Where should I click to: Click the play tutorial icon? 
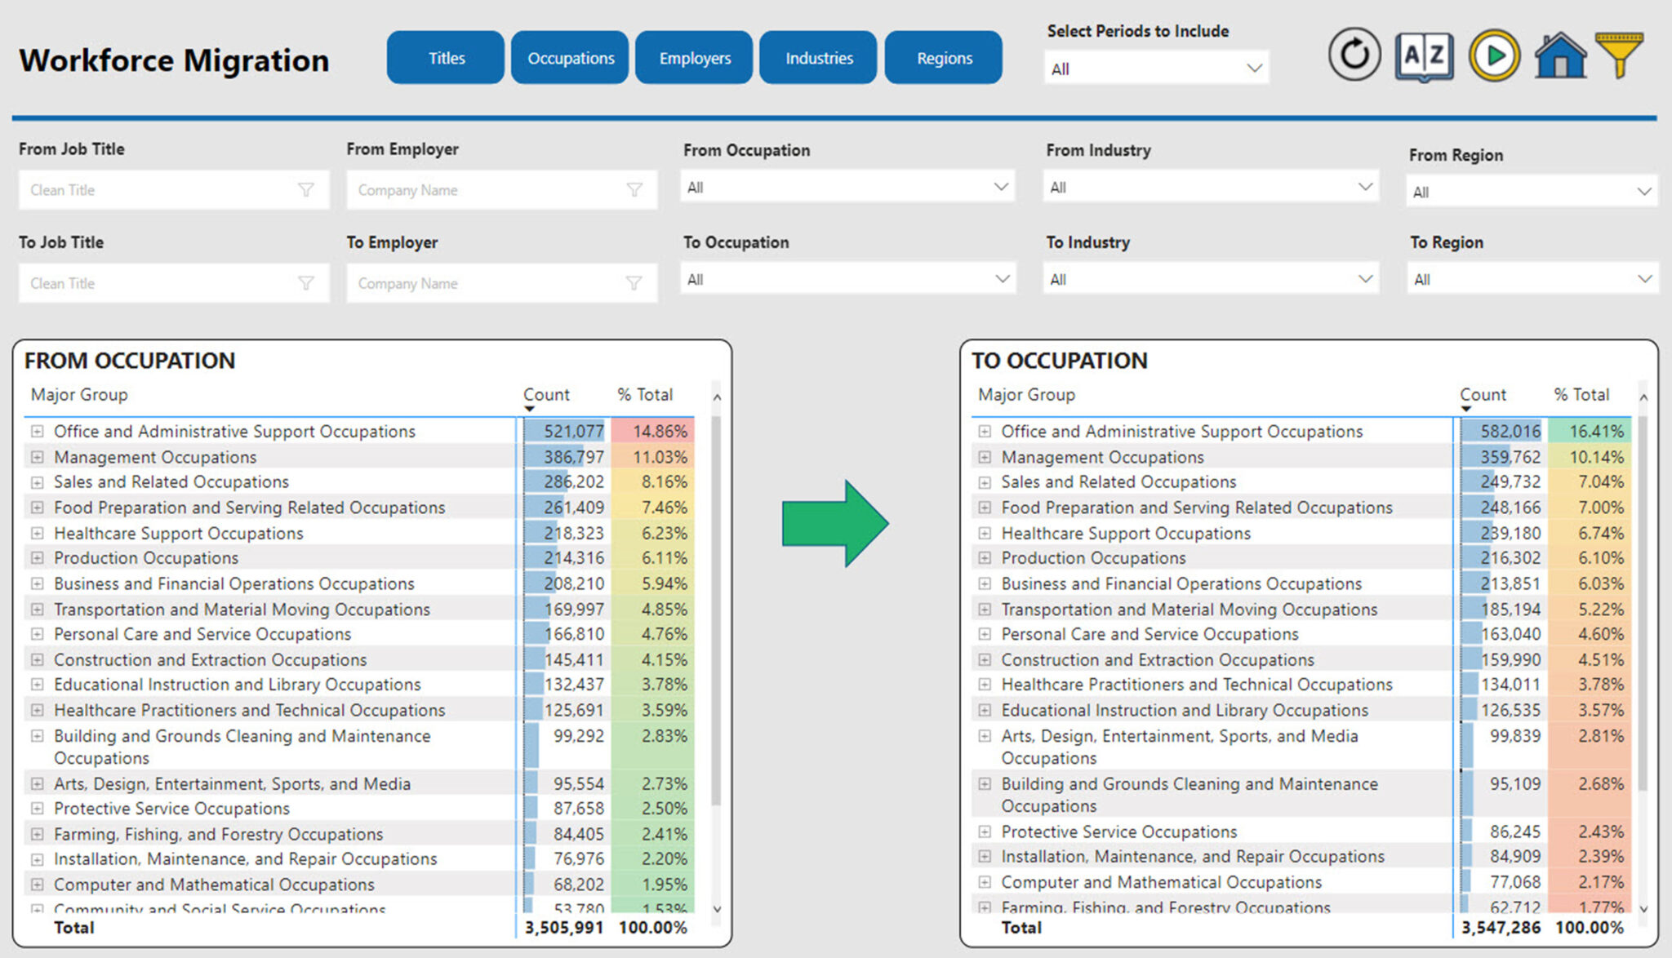tap(1493, 54)
